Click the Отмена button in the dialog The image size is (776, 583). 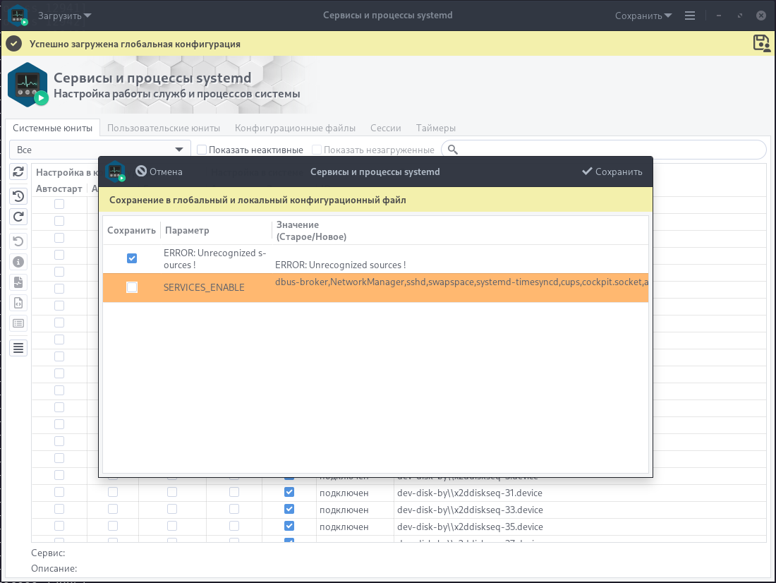point(159,172)
